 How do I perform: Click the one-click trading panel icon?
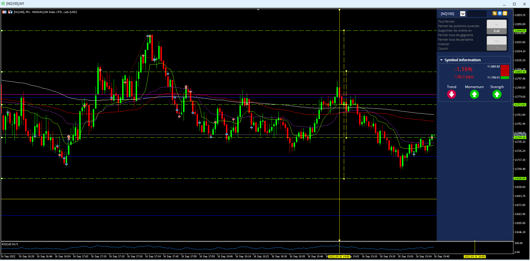4,12
